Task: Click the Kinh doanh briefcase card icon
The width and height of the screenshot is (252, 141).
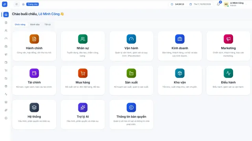Action: [180, 39]
